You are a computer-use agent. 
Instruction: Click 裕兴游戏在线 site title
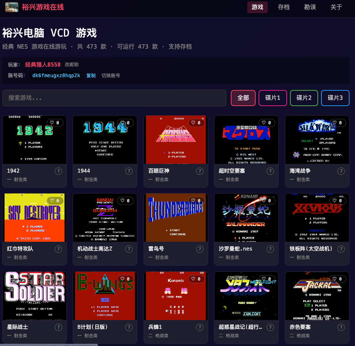click(43, 7)
